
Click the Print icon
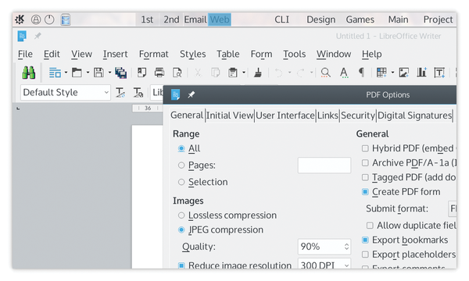159,73
